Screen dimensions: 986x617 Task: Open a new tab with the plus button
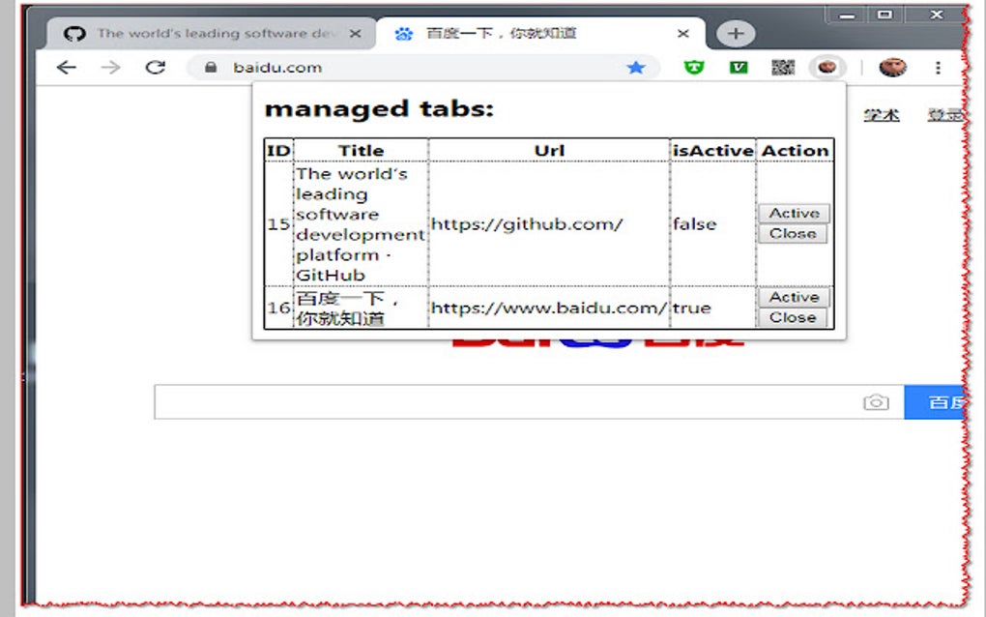pos(735,32)
